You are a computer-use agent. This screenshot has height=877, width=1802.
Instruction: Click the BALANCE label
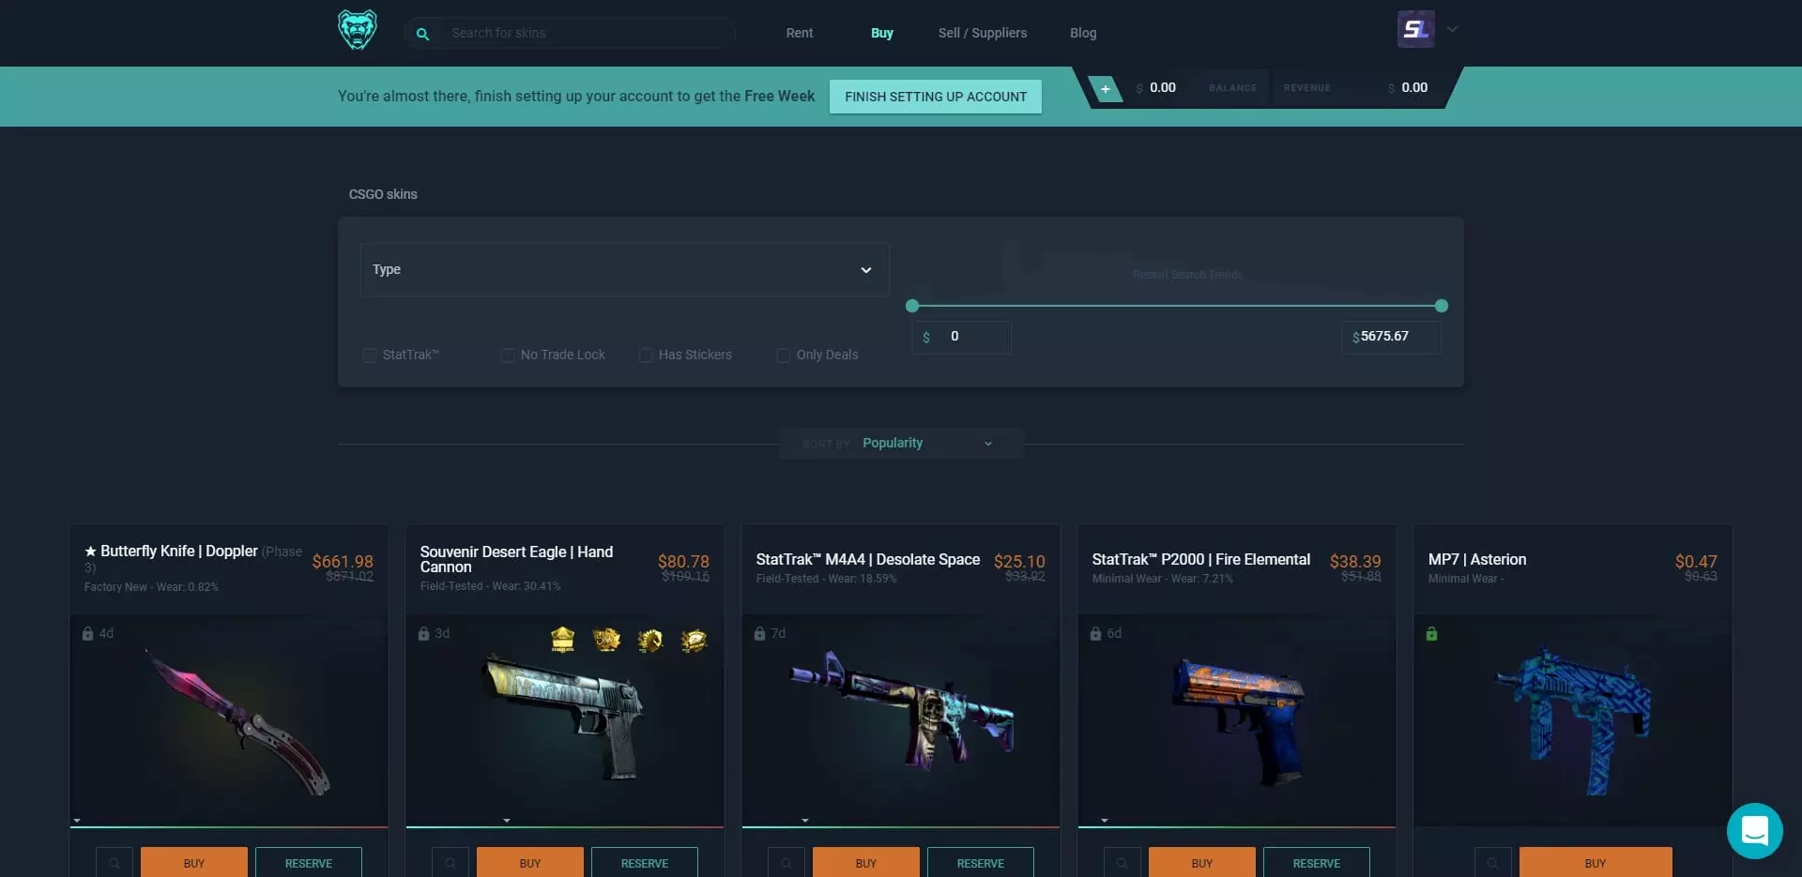tap(1232, 88)
